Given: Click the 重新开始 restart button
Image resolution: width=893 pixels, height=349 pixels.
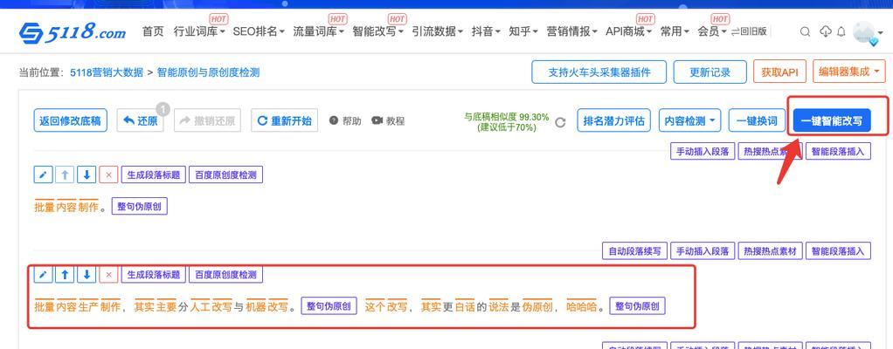Looking at the screenshot, I should click(284, 120).
